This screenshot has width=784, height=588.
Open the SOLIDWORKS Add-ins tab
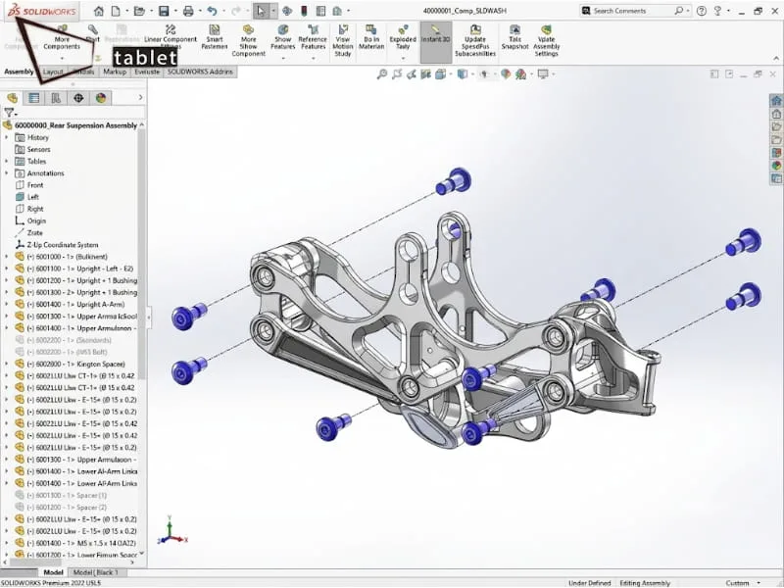200,72
